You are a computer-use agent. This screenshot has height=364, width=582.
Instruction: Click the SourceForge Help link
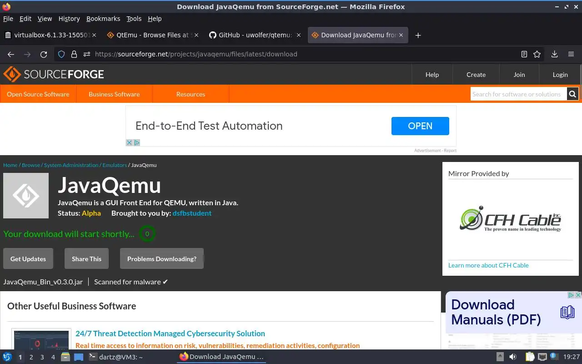tap(432, 75)
